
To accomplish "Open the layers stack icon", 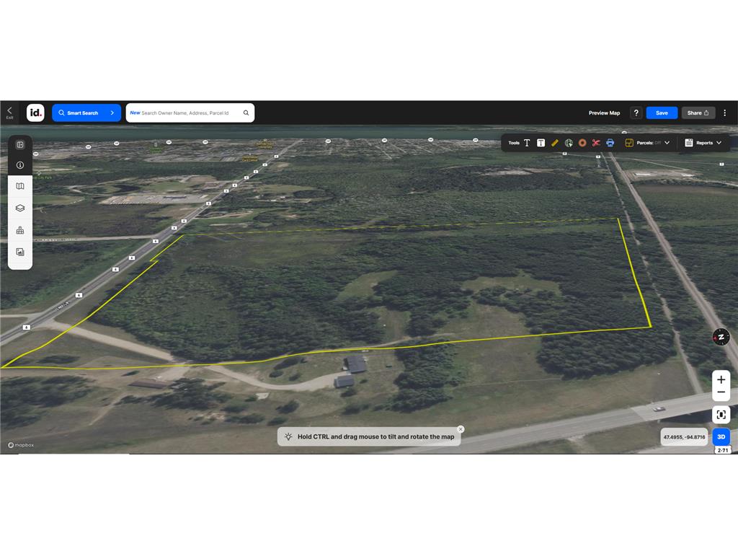I will [x=19, y=208].
